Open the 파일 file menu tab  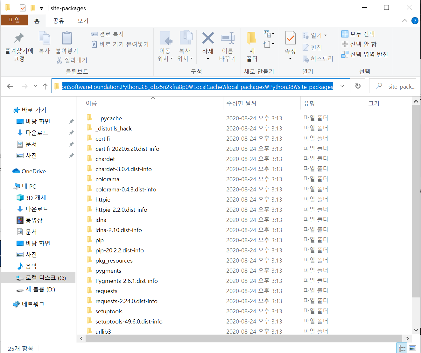pyautogui.click(x=14, y=20)
